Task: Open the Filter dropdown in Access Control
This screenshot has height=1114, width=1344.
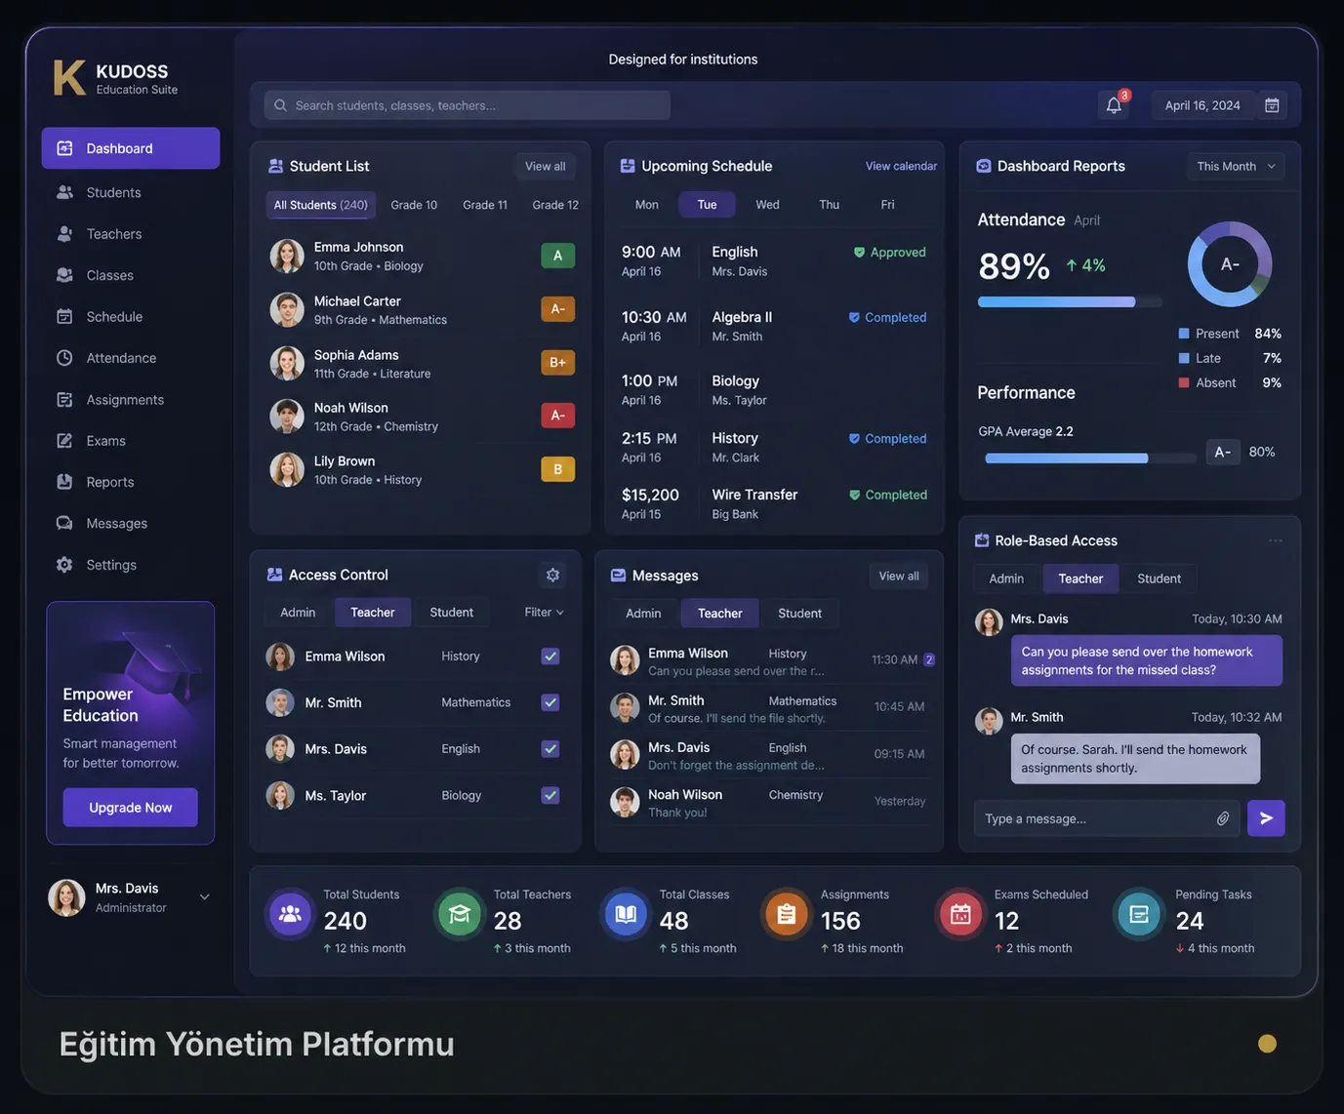Action: [x=544, y=613]
